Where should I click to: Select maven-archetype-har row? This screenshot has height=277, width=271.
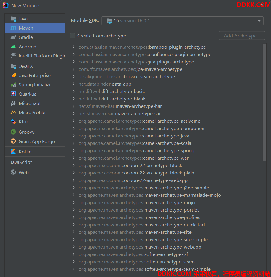coord(166,106)
